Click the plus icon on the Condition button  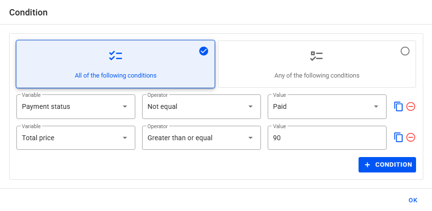coord(367,165)
